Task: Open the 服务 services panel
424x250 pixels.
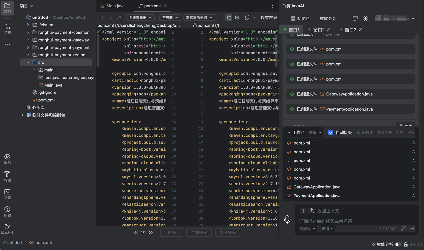Action: [x=7, y=159]
